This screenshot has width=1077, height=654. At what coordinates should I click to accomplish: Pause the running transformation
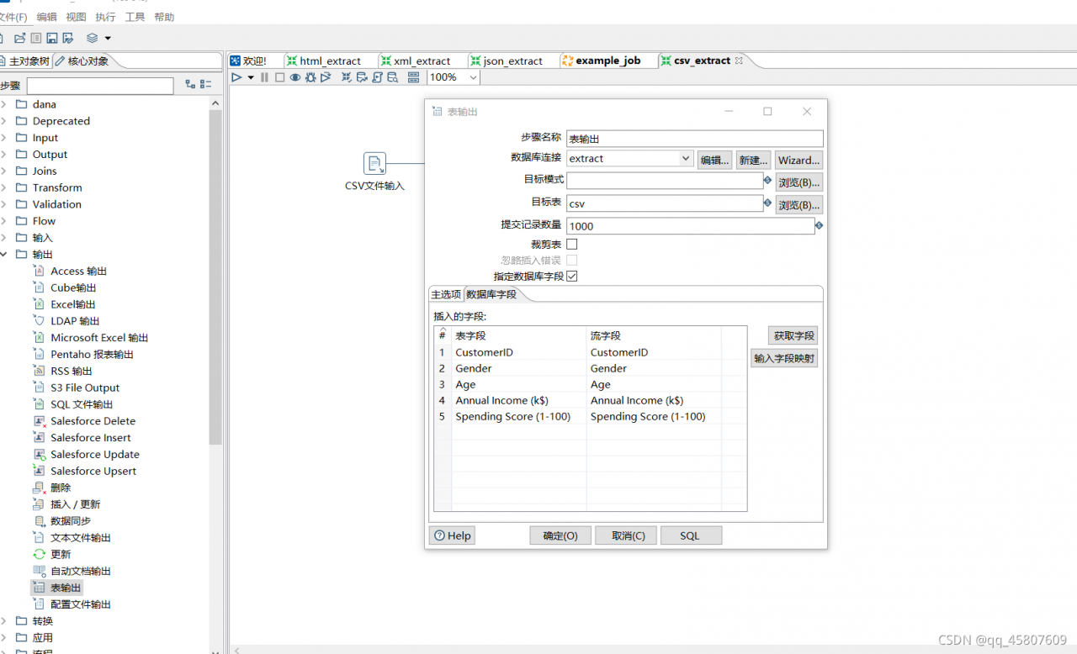(x=265, y=77)
